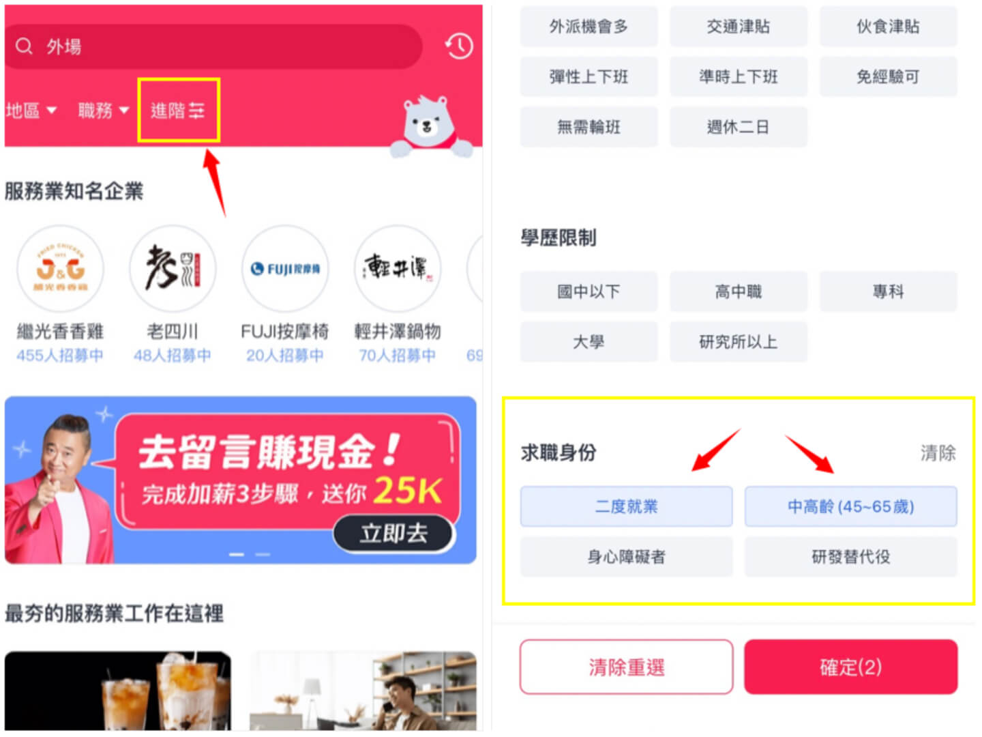Open the search history clock icon
This screenshot has width=982, height=737.
tap(459, 46)
